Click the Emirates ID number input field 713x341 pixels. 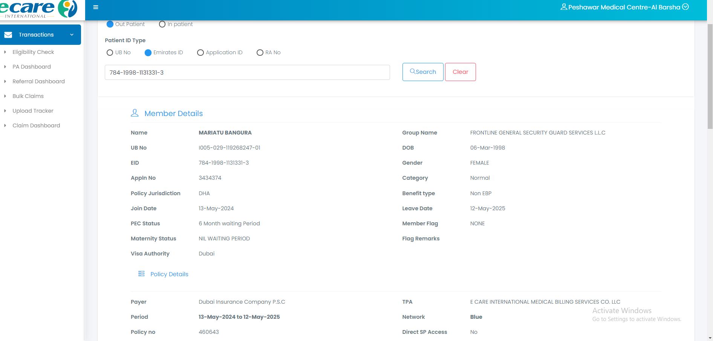point(247,72)
